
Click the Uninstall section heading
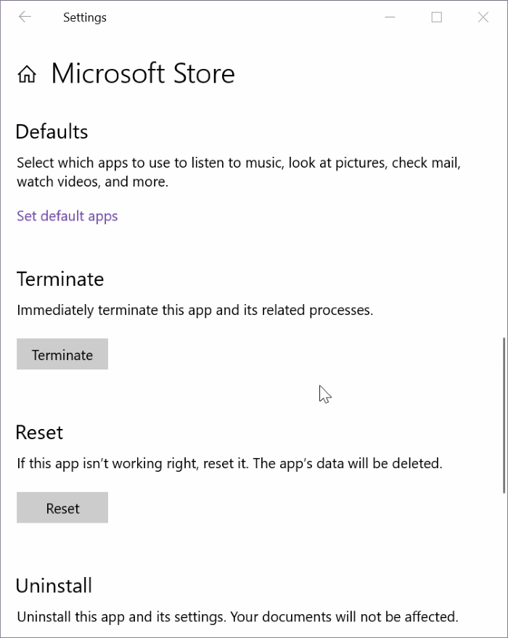coord(54,585)
